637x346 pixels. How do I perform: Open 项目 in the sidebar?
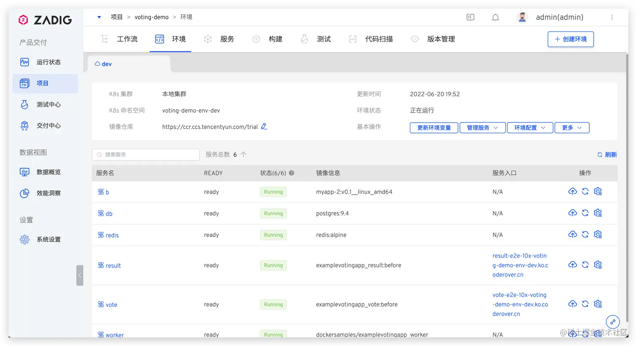coord(45,83)
